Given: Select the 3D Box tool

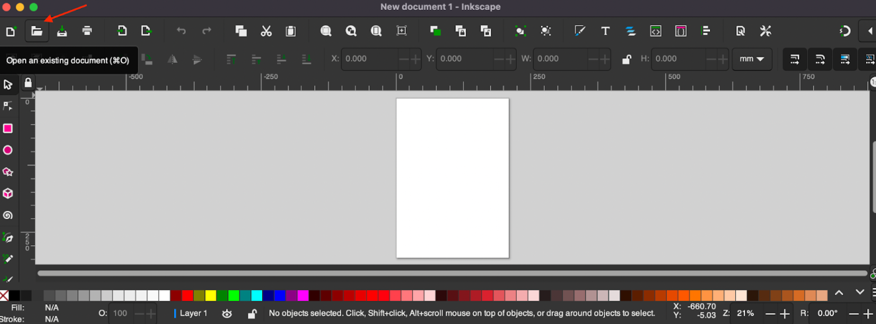Looking at the screenshot, I should pos(8,193).
